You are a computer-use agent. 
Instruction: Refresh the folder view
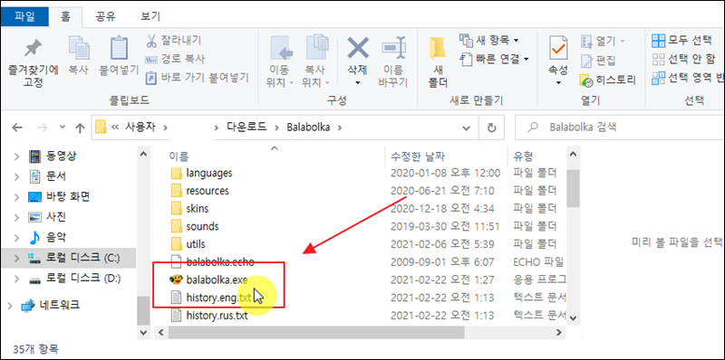pyautogui.click(x=492, y=128)
